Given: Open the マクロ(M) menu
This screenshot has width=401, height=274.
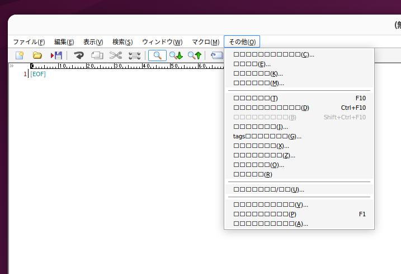Looking at the screenshot, I should tap(205, 42).
